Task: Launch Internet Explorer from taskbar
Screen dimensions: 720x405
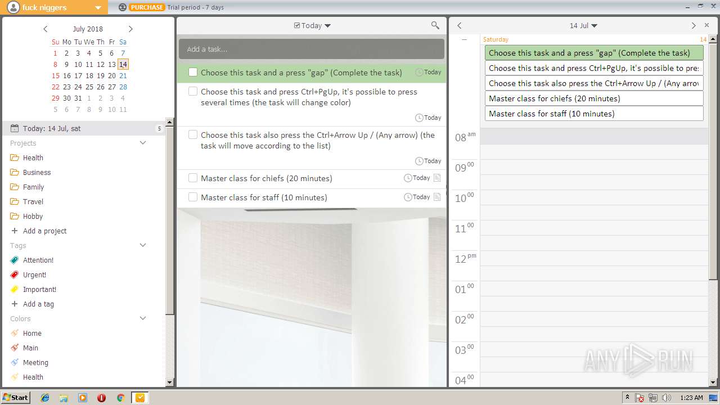Action: [45, 398]
